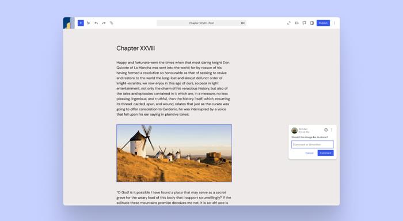The image size is (403, 221).
Task: Redo the last undone change
Action: pos(104,23)
